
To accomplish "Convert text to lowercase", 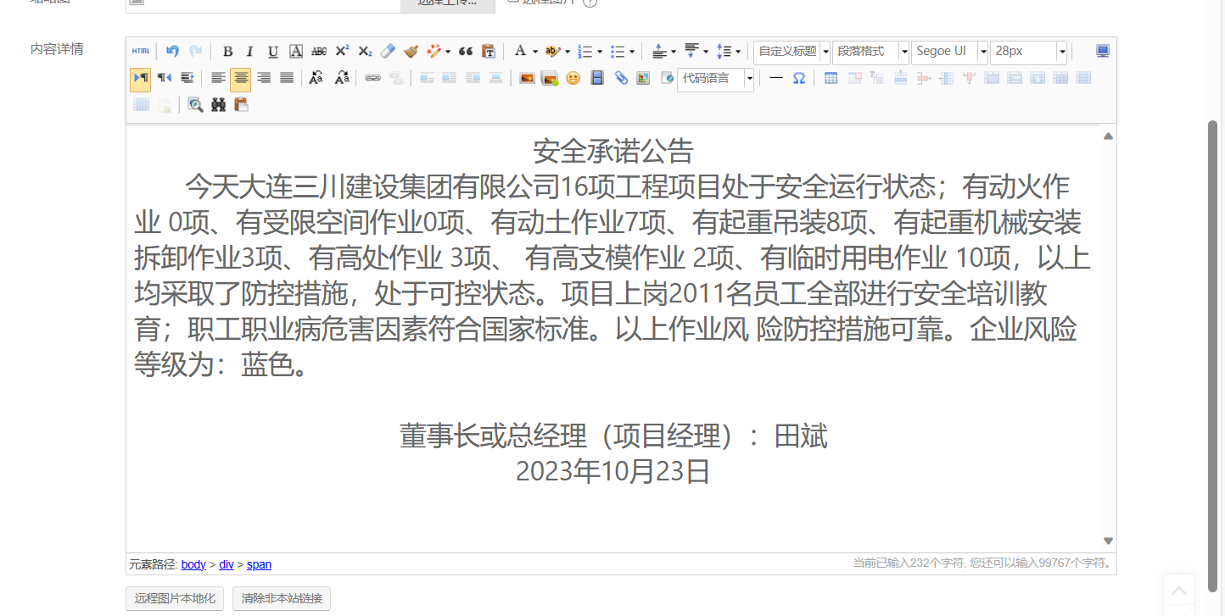I will coord(342,79).
